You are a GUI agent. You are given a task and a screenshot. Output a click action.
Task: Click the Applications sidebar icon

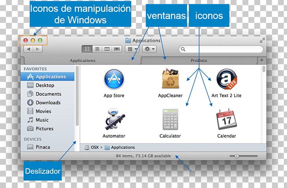(x=30, y=77)
